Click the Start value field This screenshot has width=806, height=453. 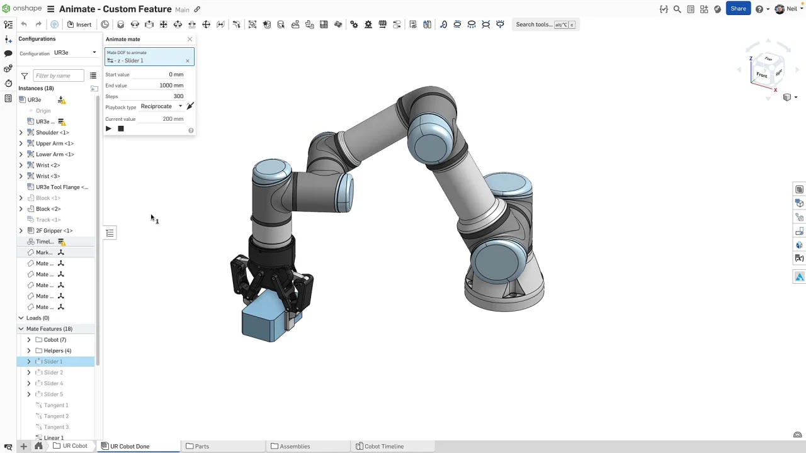coord(159,74)
